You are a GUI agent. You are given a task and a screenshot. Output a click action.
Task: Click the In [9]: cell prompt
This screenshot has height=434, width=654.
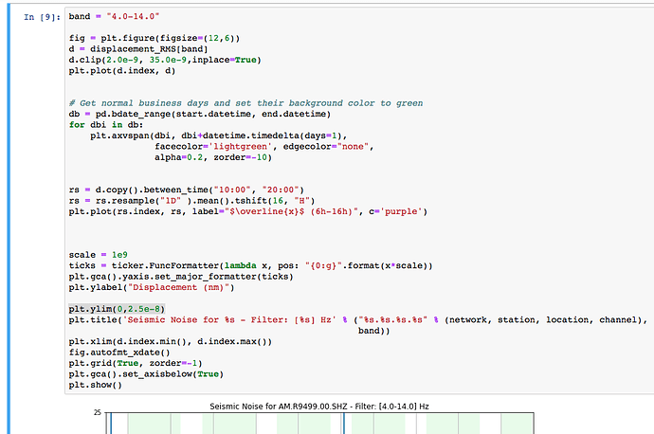click(x=42, y=17)
